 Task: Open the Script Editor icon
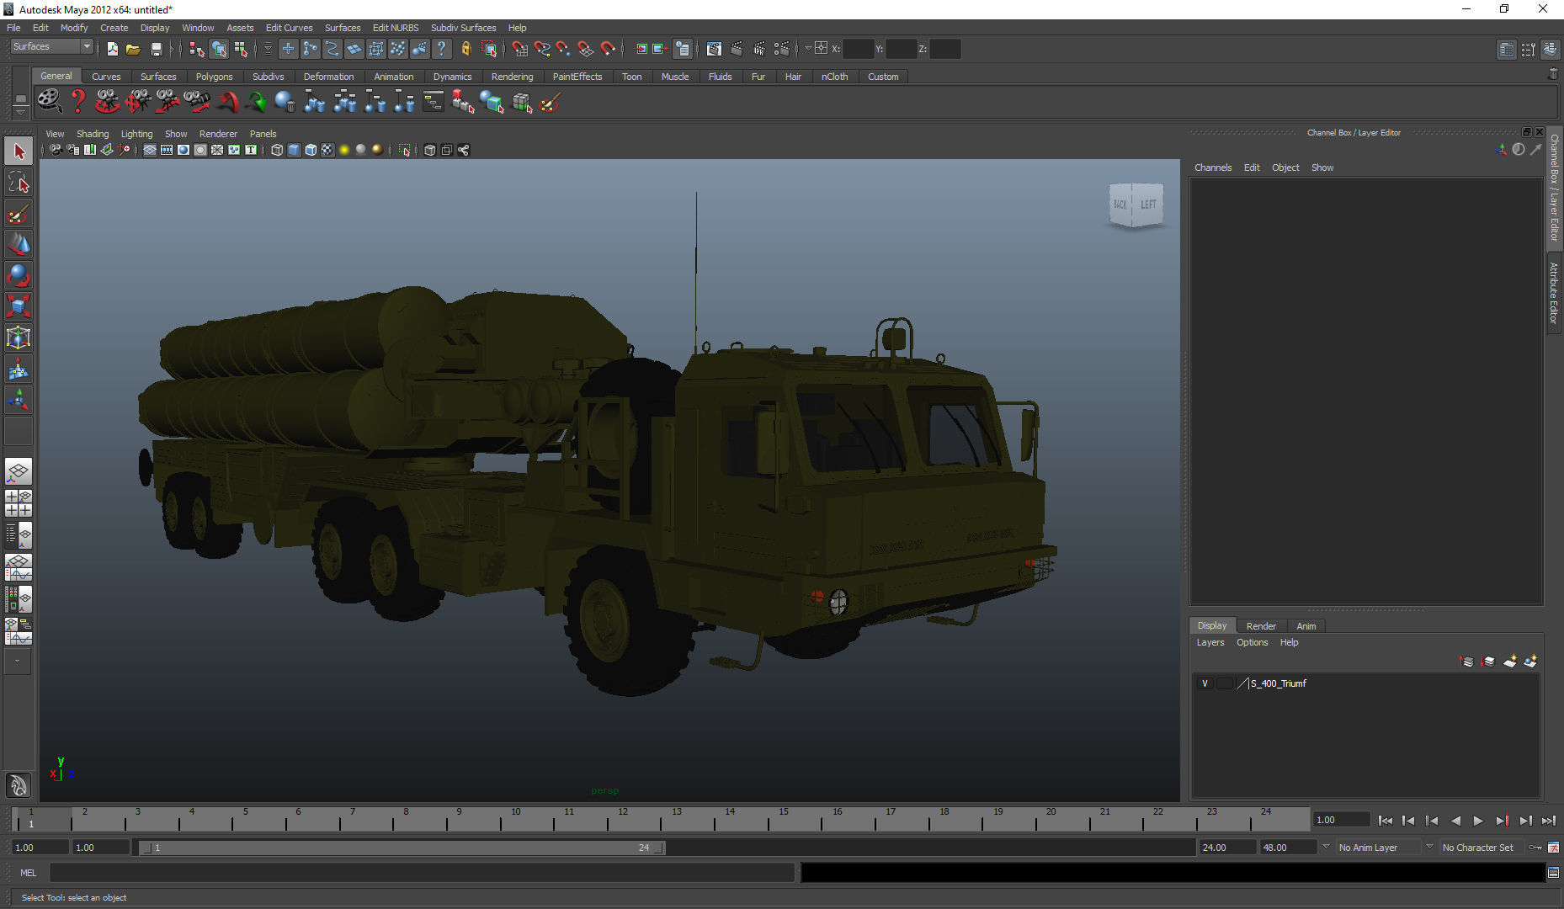pos(1553,873)
